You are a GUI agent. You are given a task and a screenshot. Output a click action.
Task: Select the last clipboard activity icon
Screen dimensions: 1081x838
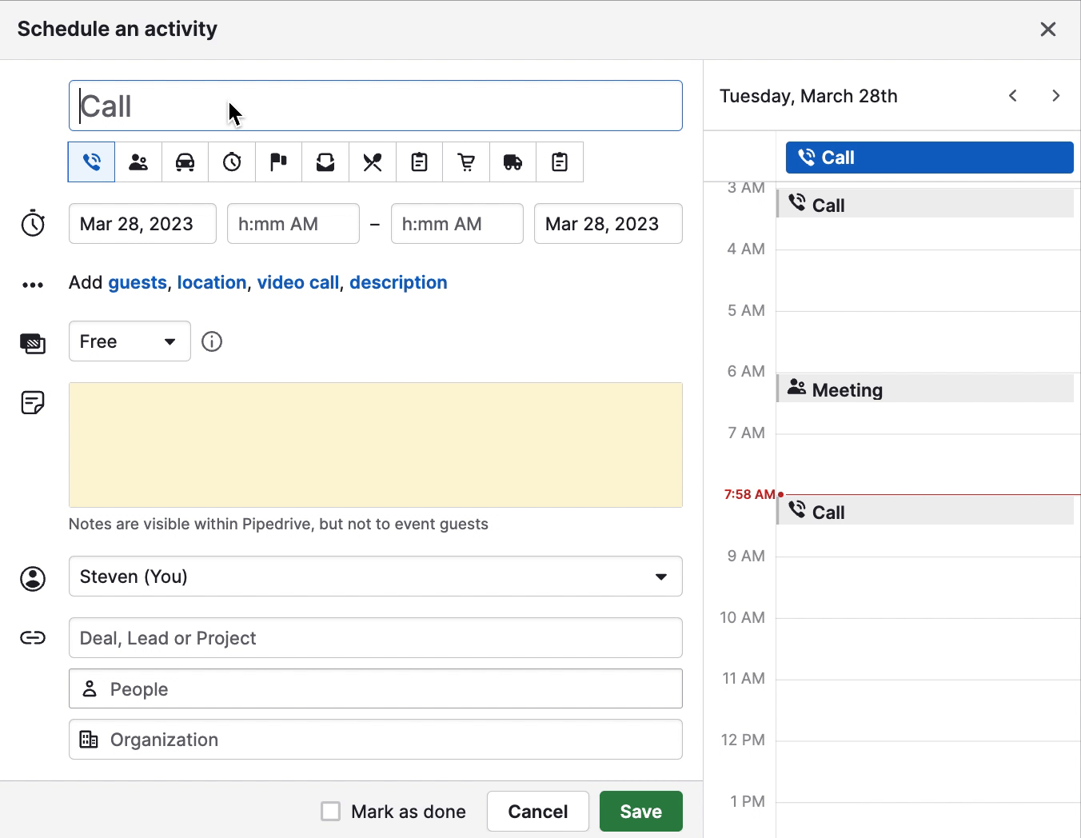point(560,162)
